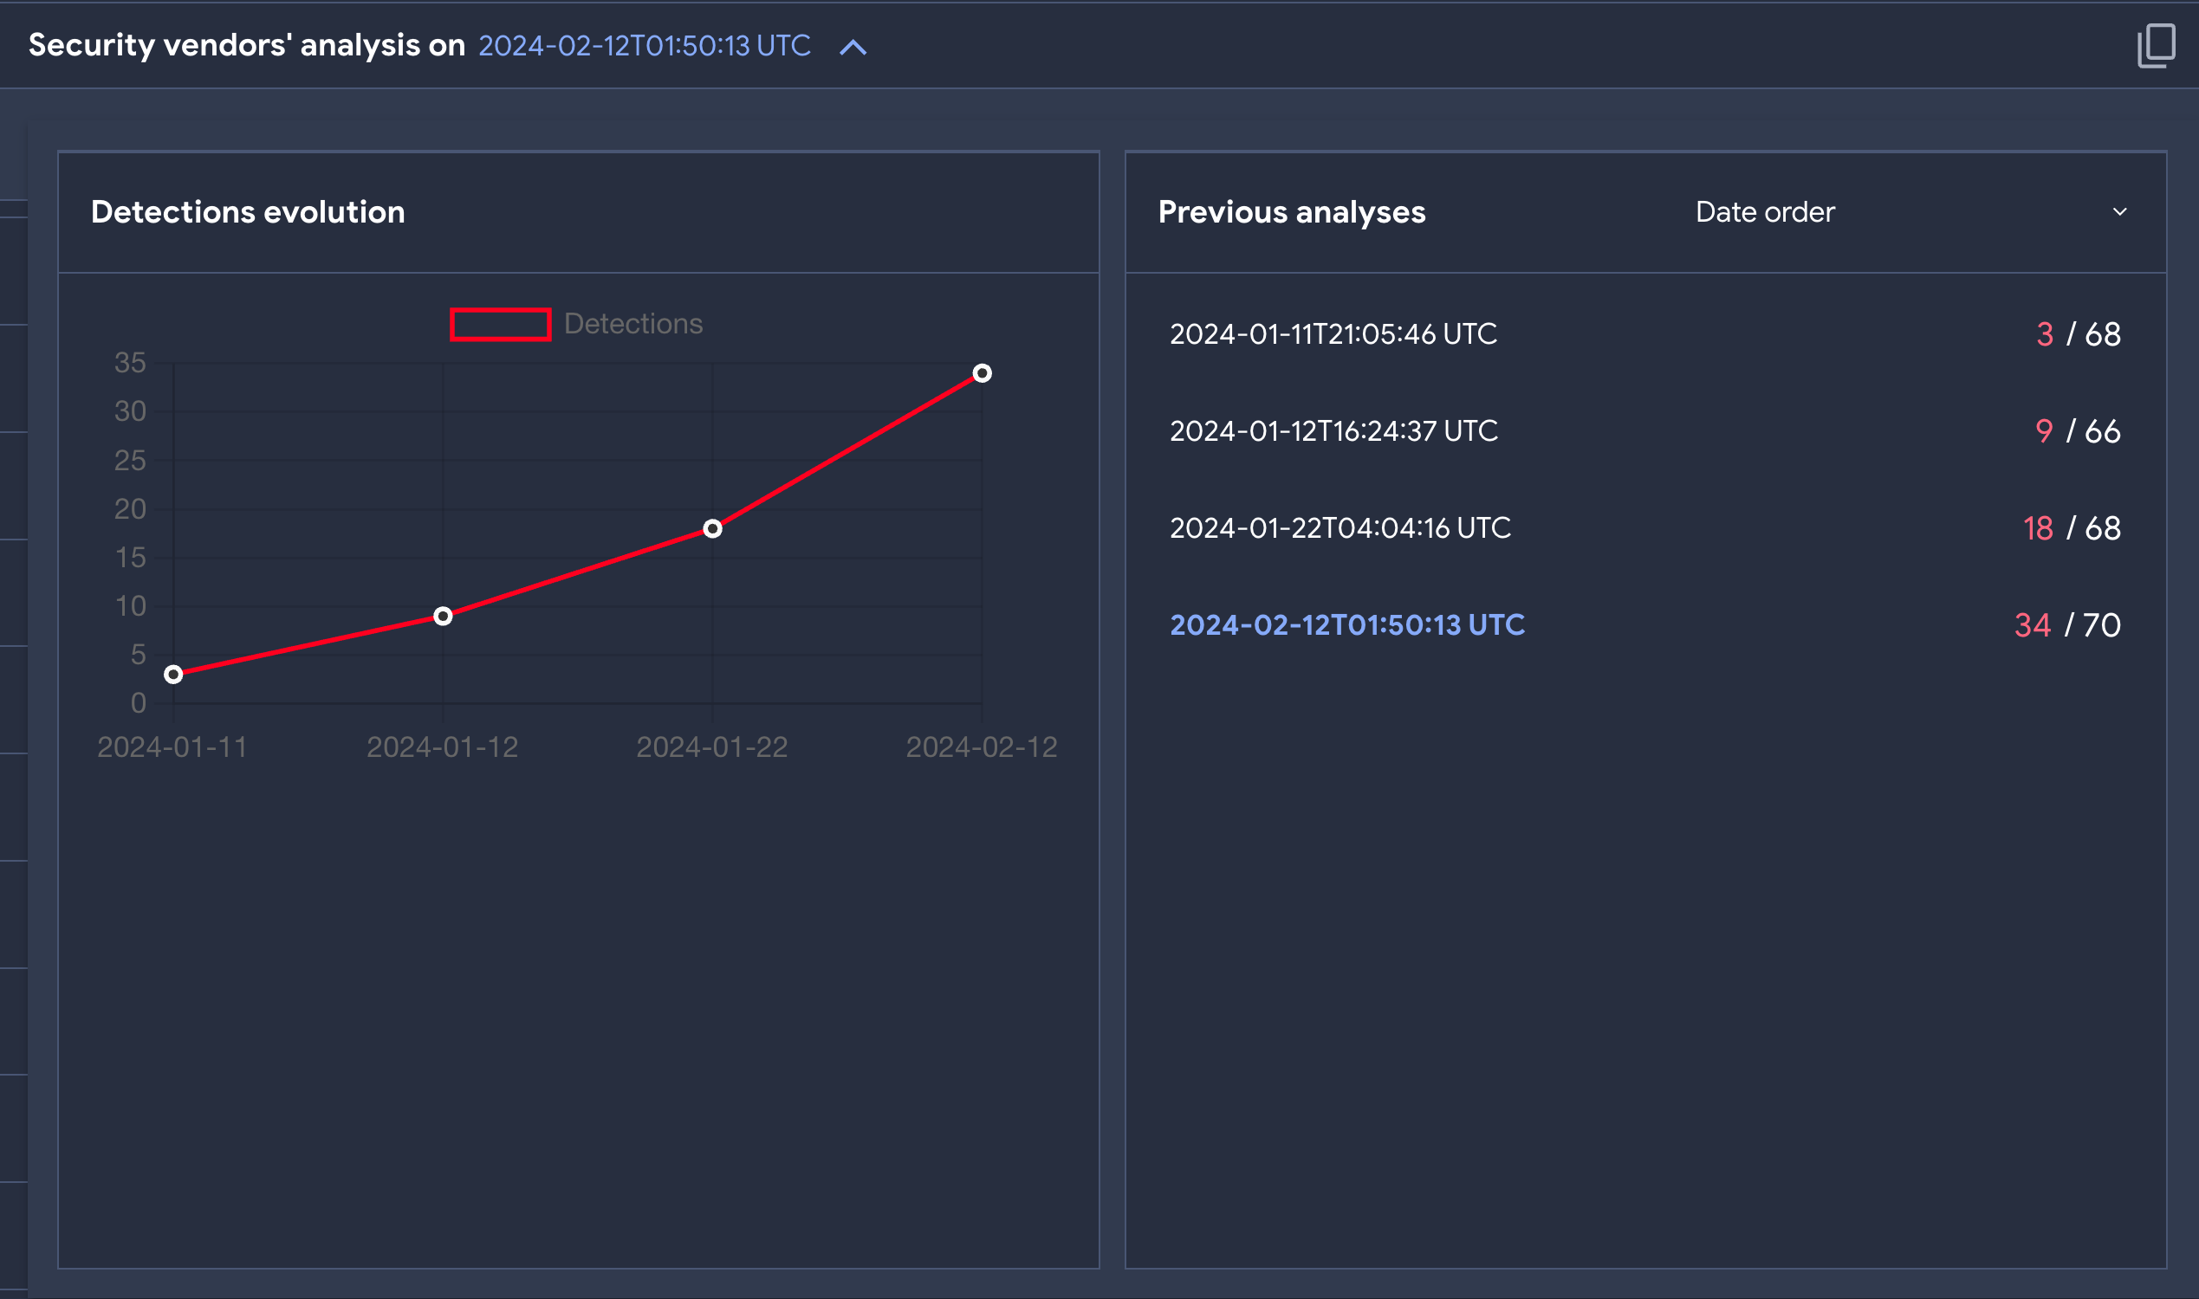Collapse the security vendors' analysis chevron
This screenshot has height=1299, width=2199.
853,48
